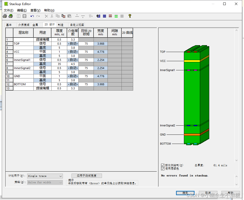The image size is (244, 200).
Task: Open the 文件(F) menu
Action: pyautogui.click(x=9, y=10)
